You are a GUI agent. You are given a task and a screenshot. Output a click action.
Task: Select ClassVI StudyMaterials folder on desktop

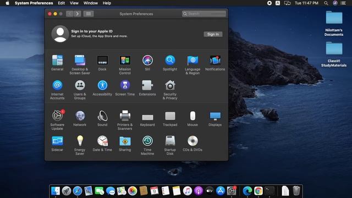tap(334, 54)
